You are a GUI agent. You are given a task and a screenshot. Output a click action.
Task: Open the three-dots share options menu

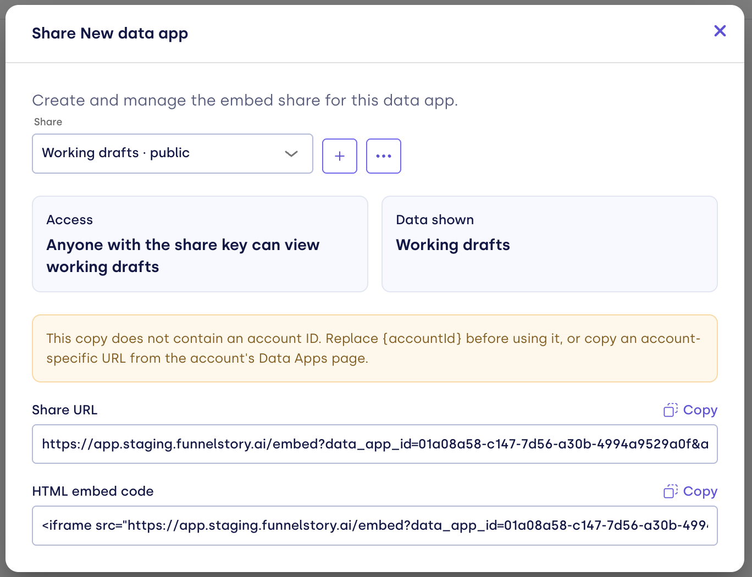tap(384, 156)
